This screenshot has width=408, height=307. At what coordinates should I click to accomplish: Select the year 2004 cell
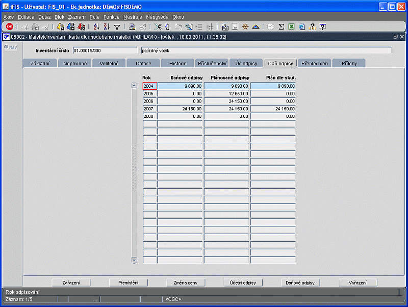click(x=149, y=86)
